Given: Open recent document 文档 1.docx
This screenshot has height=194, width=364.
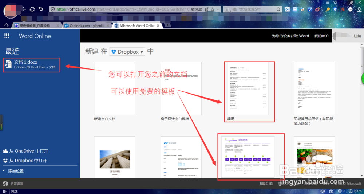Looking at the screenshot, I should pos(32,64).
